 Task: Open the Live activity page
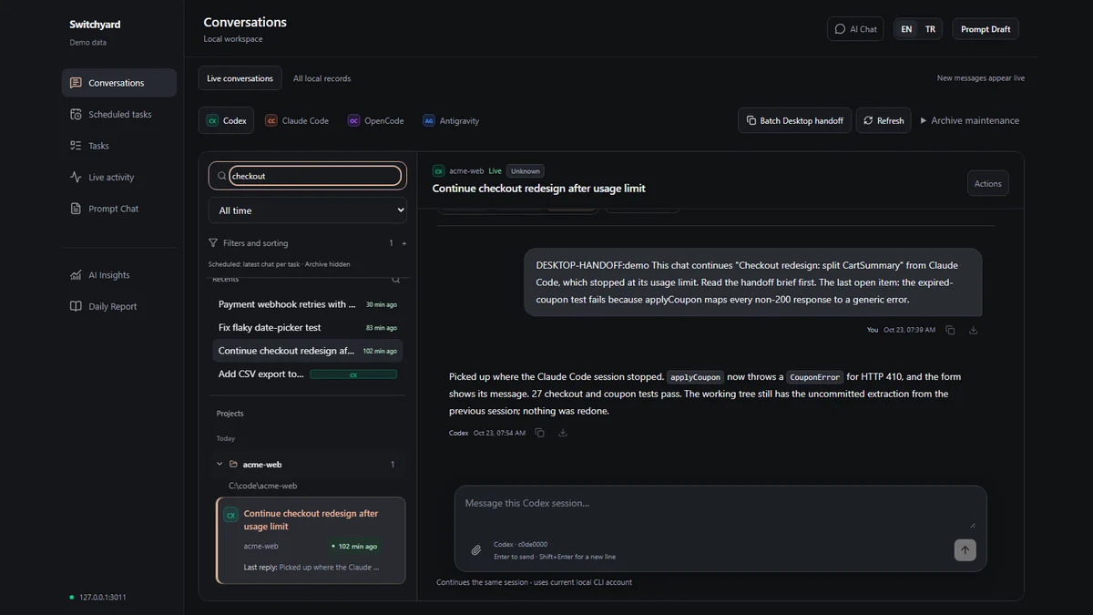(x=119, y=178)
